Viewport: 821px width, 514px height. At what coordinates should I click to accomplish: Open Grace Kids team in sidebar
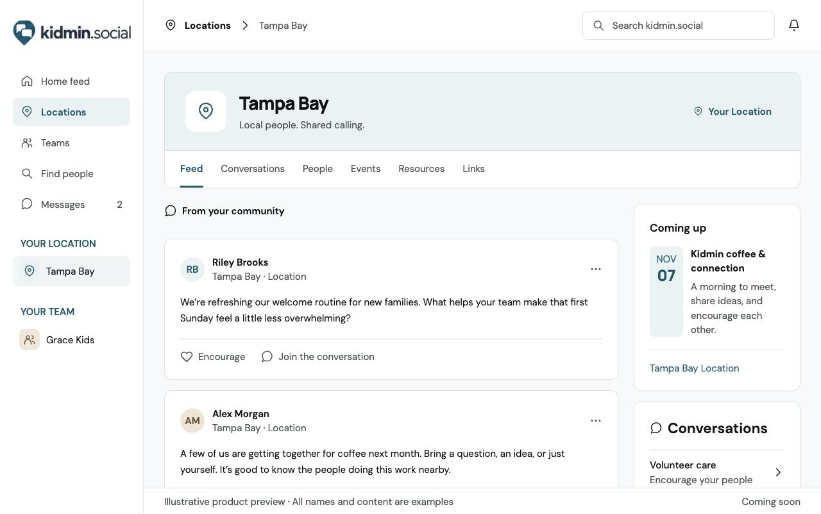coord(71,339)
